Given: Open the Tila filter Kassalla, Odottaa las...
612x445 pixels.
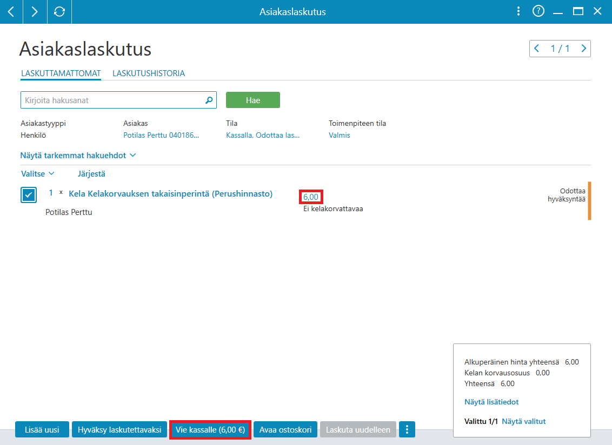Looking at the screenshot, I should [263, 135].
